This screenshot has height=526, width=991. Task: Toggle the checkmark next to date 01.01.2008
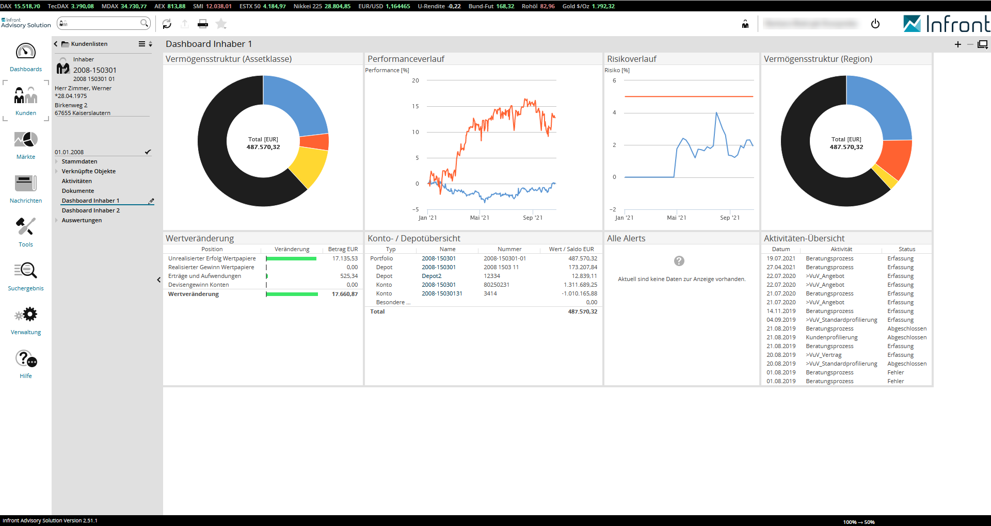pos(148,152)
